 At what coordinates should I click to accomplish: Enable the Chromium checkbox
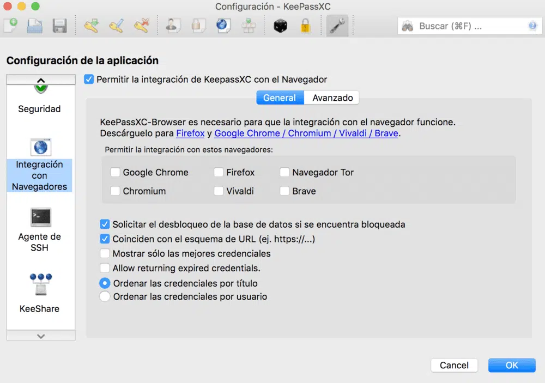click(115, 191)
